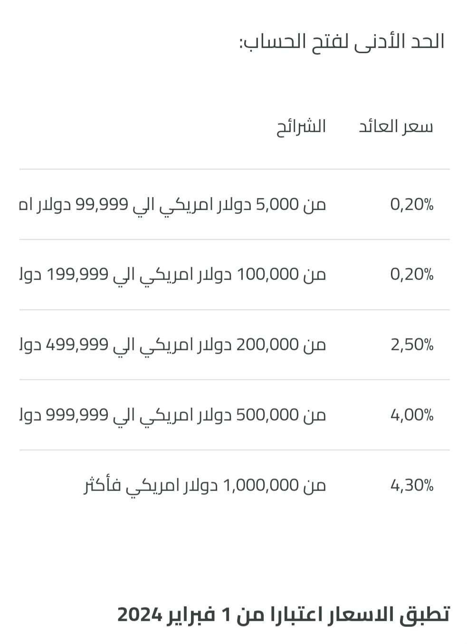Click the 4,30% return rate

(412, 485)
